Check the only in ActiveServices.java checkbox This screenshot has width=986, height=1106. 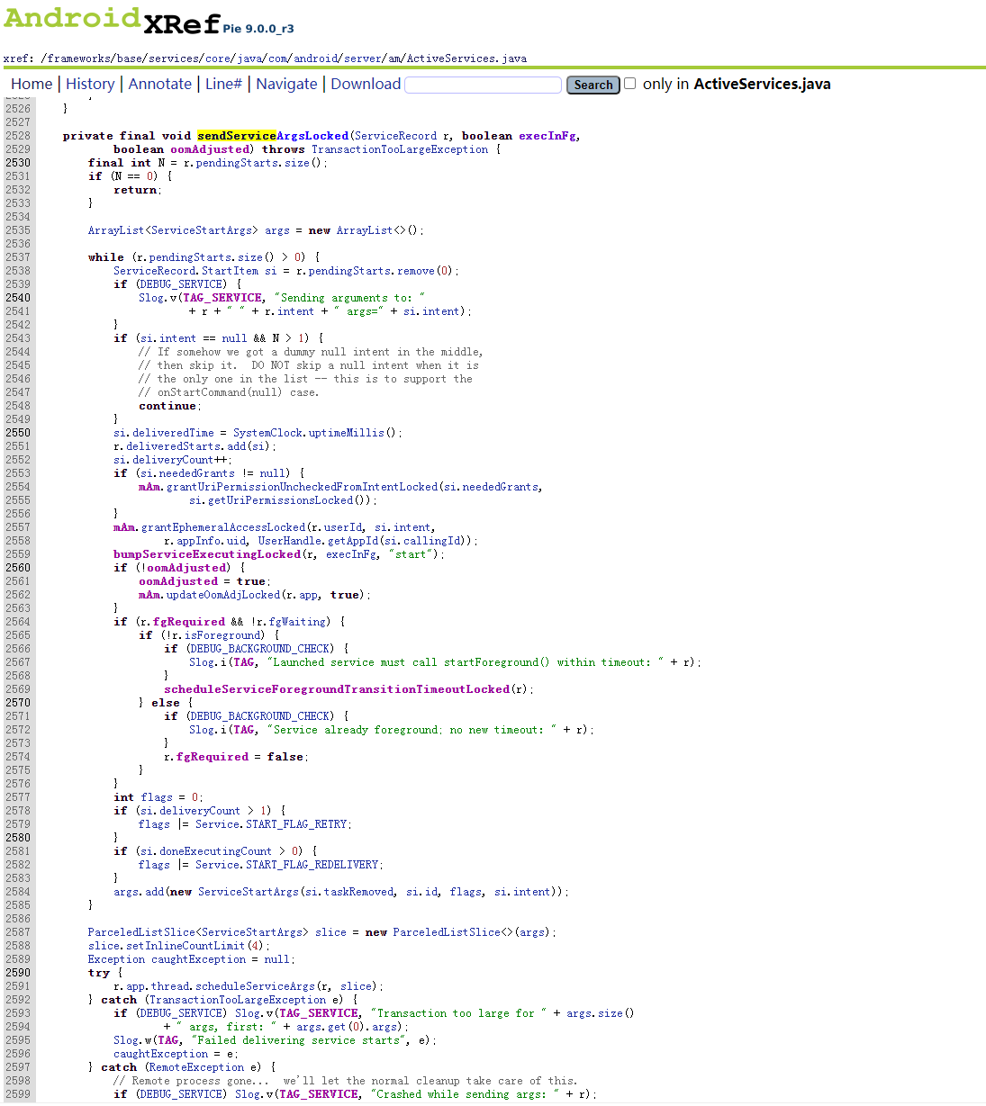630,84
